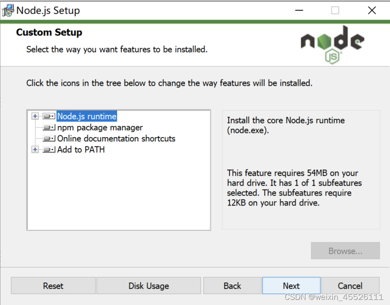Image resolution: width=390 pixels, height=305 pixels.
Task: Select the Node.js runtime entry
Action: pyautogui.click(x=87, y=116)
